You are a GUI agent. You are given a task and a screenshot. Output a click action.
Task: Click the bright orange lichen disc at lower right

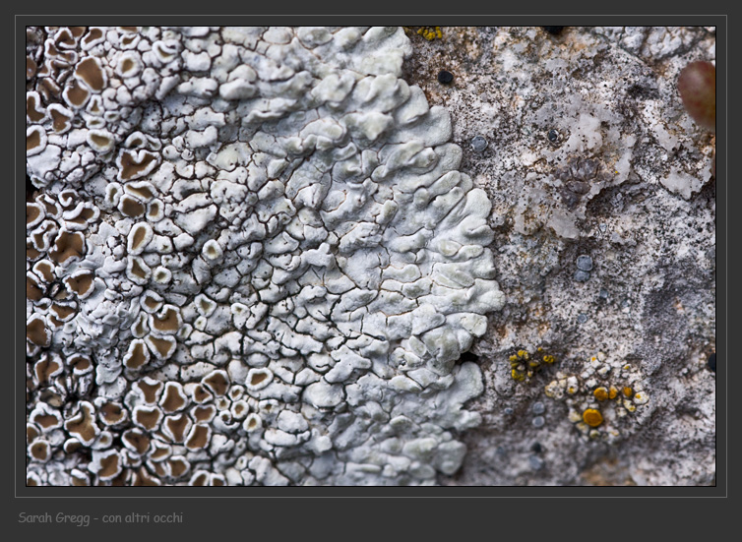[x=591, y=417]
